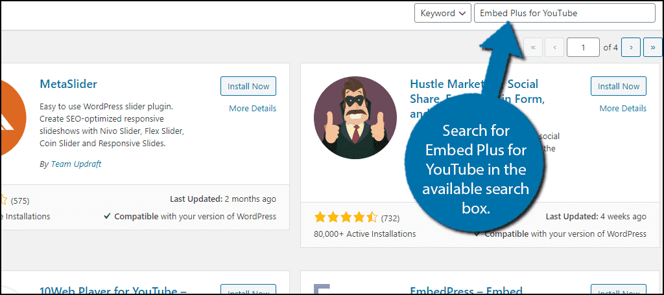This screenshot has height=295, width=664.
Task: Click Last Updated 2 months ago text
Action: tap(223, 199)
